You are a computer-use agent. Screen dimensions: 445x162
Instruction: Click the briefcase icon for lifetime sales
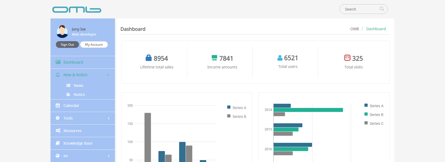coord(149,58)
